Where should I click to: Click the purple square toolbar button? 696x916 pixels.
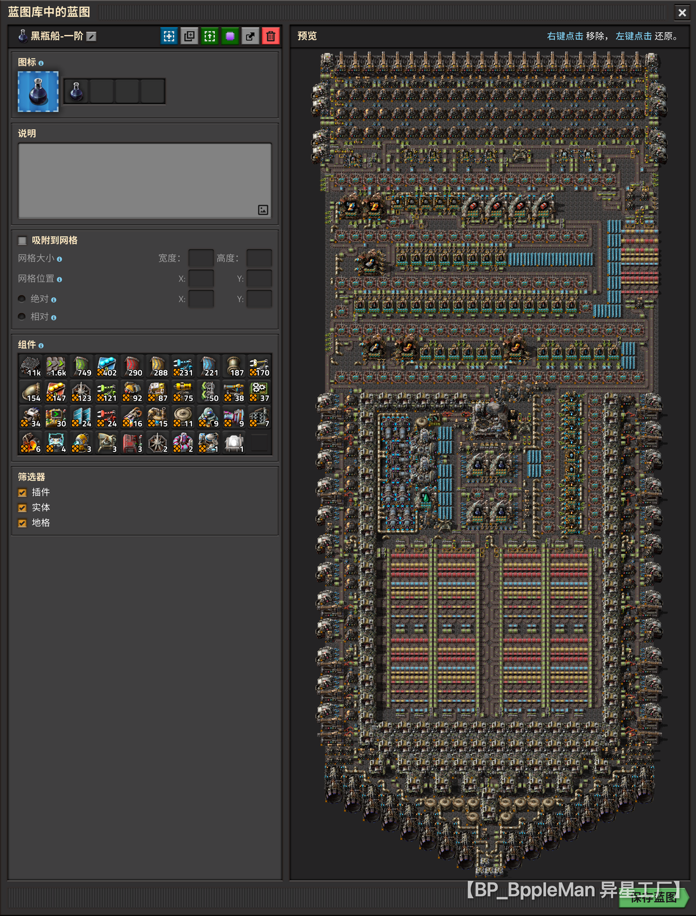[x=230, y=36]
